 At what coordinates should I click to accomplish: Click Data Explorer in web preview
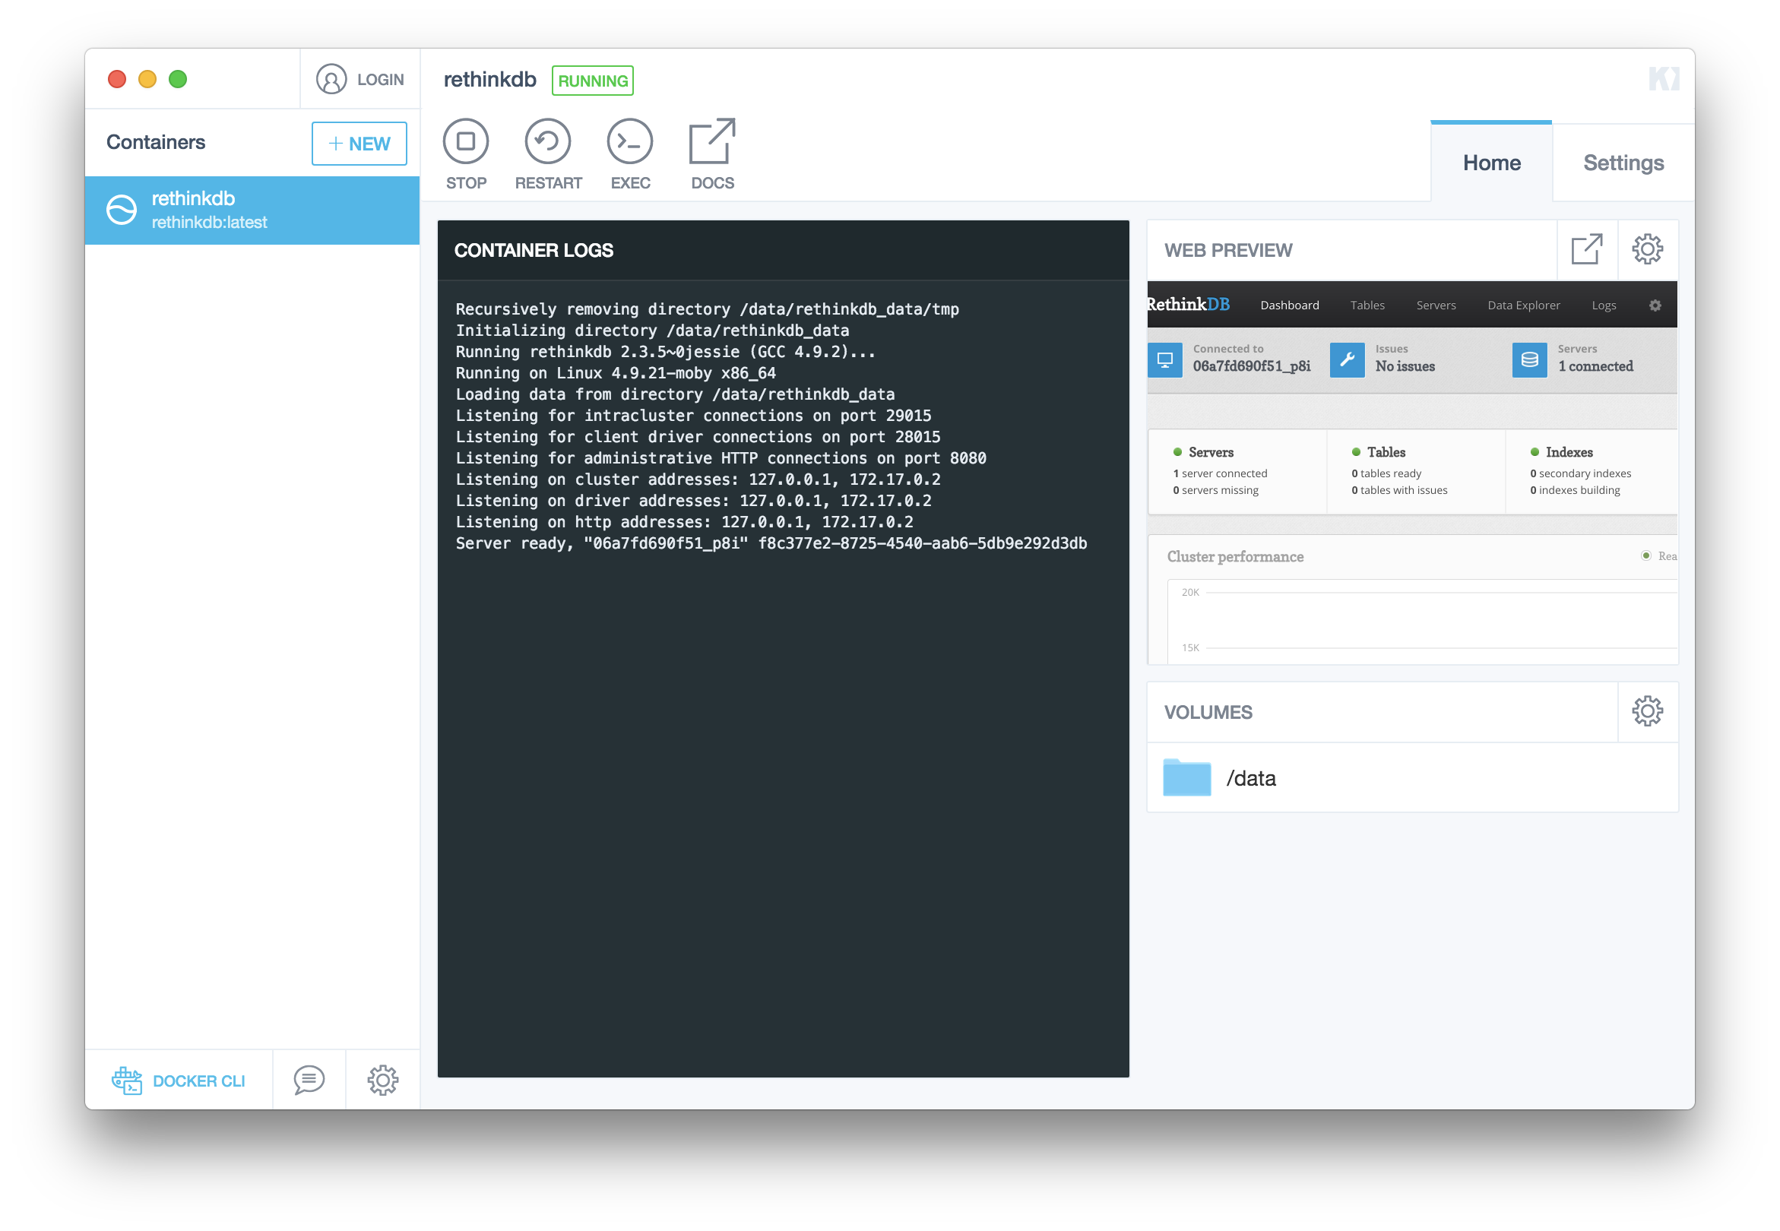point(1523,305)
